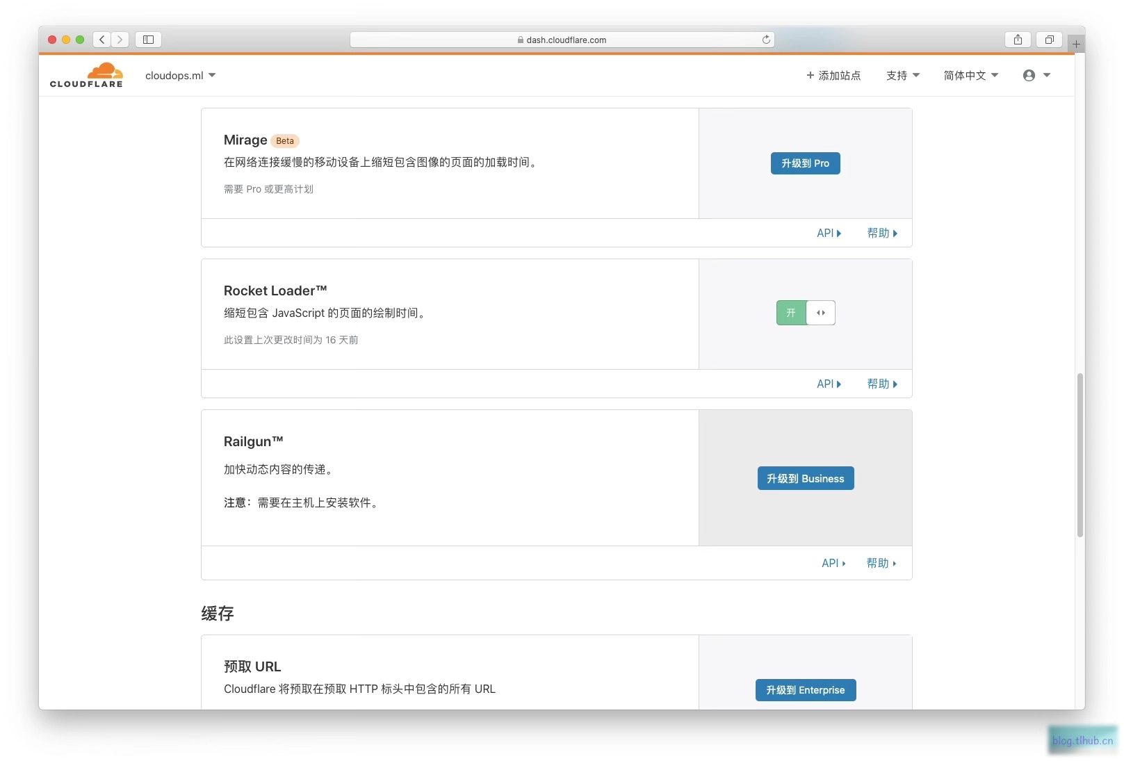Go back with Safari's back arrow
This screenshot has width=1124, height=761.
[x=102, y=40]
